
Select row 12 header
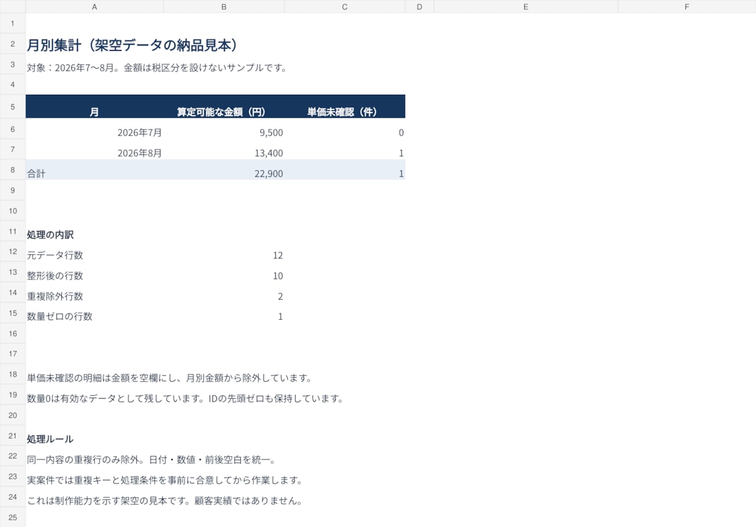(x=12, y=251)
